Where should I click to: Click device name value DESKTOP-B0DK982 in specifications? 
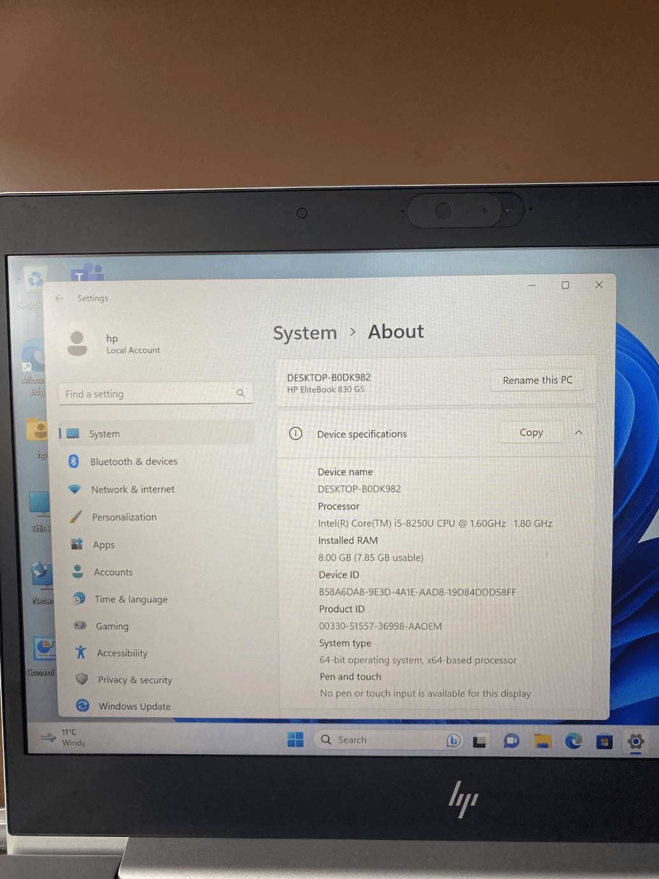pyautogui.click(x=359, y=489)
